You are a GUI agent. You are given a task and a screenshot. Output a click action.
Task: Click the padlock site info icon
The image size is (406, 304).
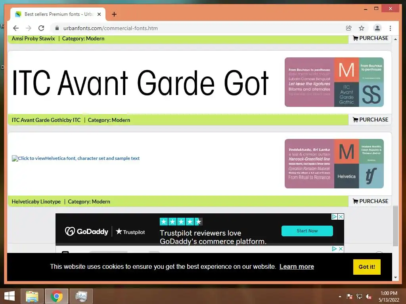coord(57,28)
